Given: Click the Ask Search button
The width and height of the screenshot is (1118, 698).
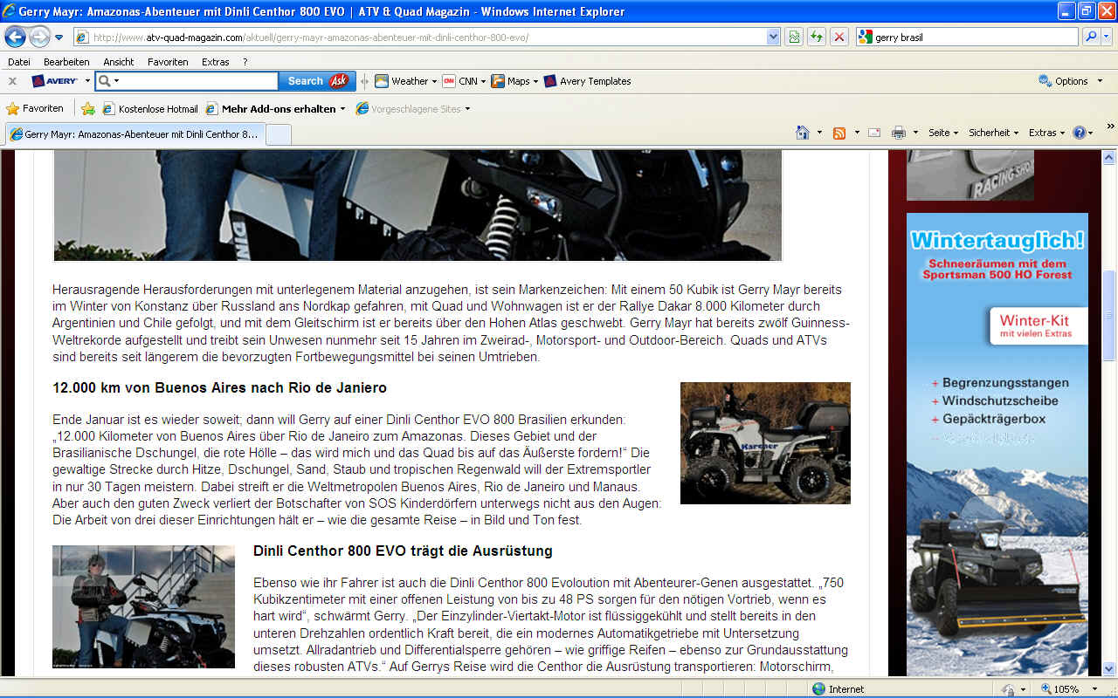Looking at the screenshot, I should coord(317,81).
